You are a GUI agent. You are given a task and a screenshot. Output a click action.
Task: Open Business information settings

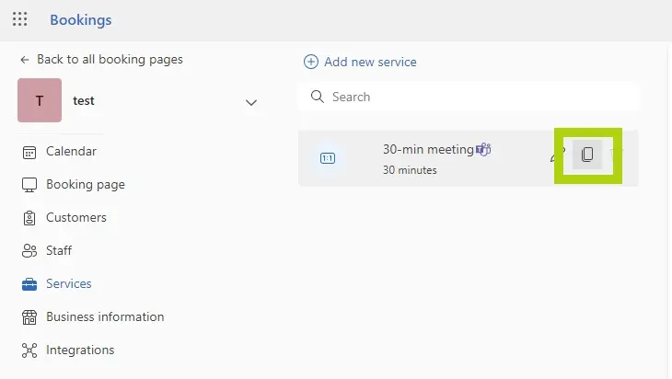(104, 316)
